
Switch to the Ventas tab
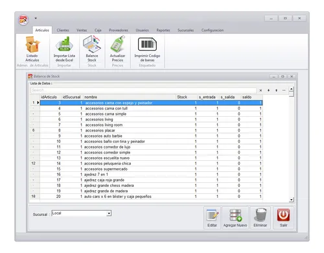pyautogui.click(x=82, y=30)
